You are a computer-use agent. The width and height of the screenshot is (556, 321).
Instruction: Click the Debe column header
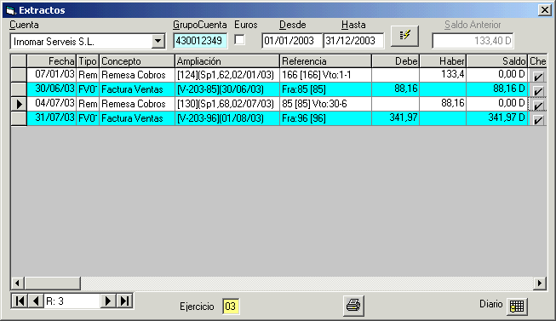click(395, 61)
